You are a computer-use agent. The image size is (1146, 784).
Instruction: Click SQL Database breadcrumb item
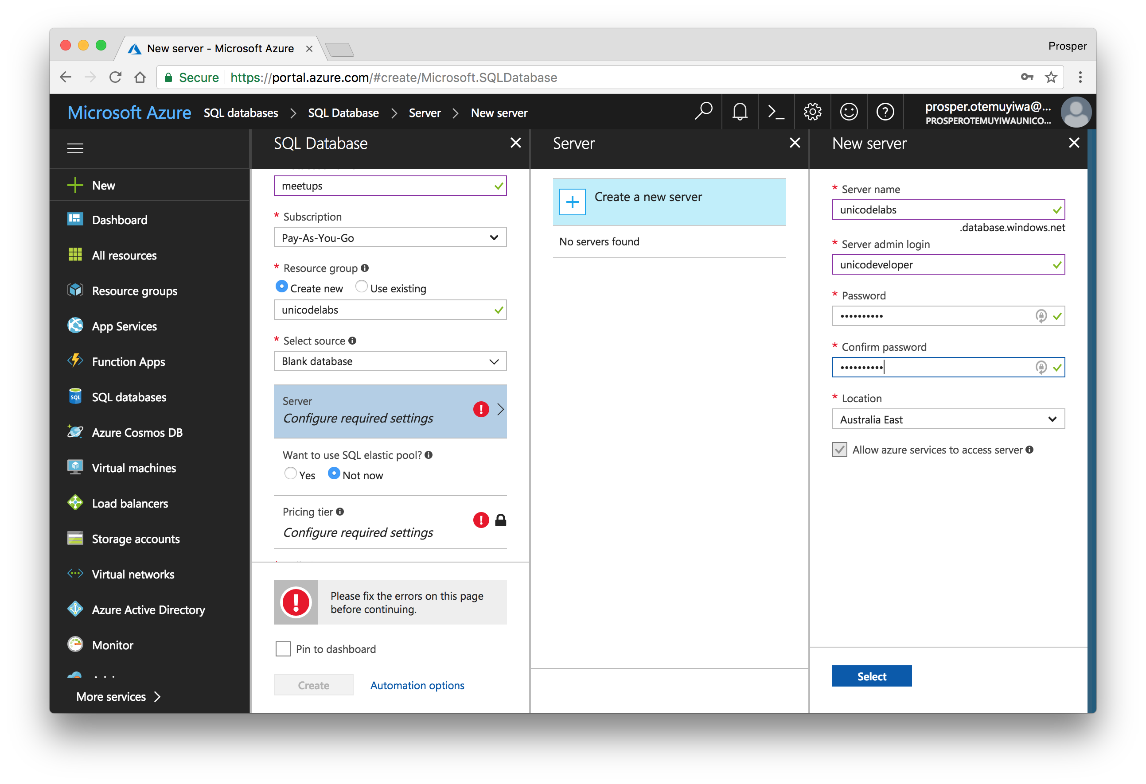[343, 113]
